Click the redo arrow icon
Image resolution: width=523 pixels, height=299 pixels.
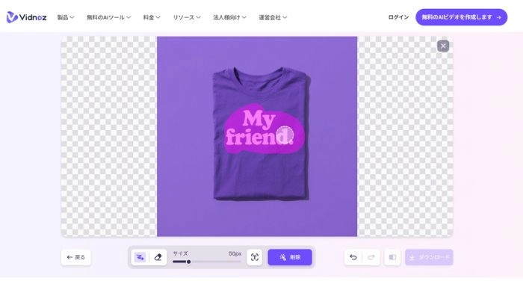371,257
